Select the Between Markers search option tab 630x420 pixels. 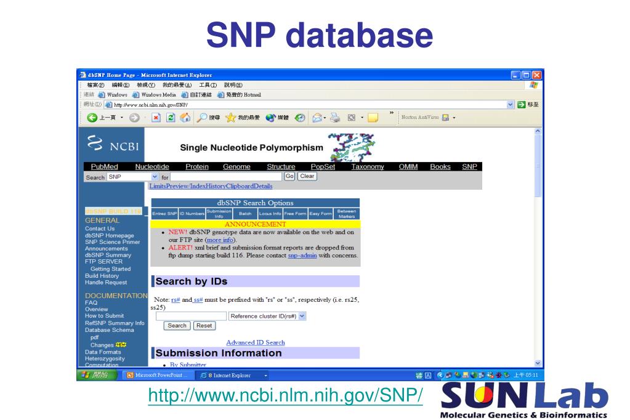coord(346,214)
